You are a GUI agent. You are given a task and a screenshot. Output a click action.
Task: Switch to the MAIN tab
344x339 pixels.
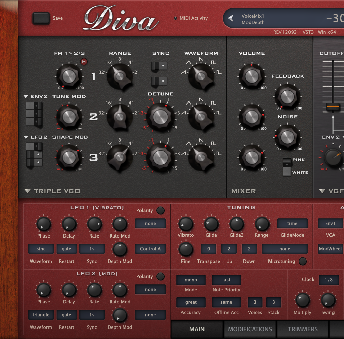click(x=197, y=329)
